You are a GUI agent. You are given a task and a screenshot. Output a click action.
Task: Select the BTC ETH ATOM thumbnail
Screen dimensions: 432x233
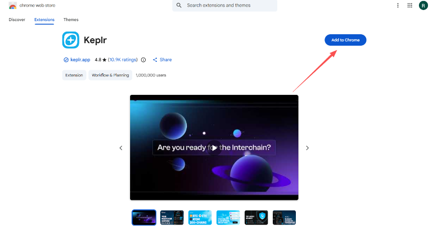pos(200,217)
